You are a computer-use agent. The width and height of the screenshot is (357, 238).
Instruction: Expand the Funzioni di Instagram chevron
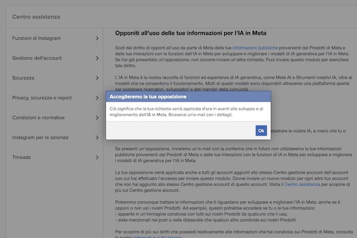(x=97, y=38)
